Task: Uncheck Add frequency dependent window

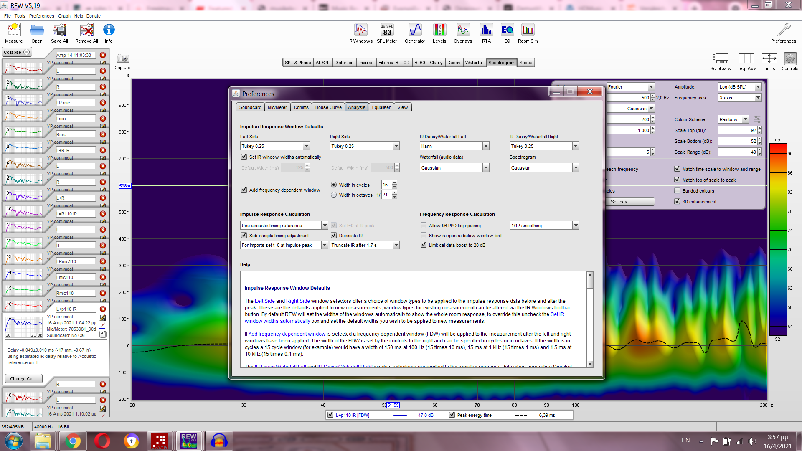Action: coord(244,190)
